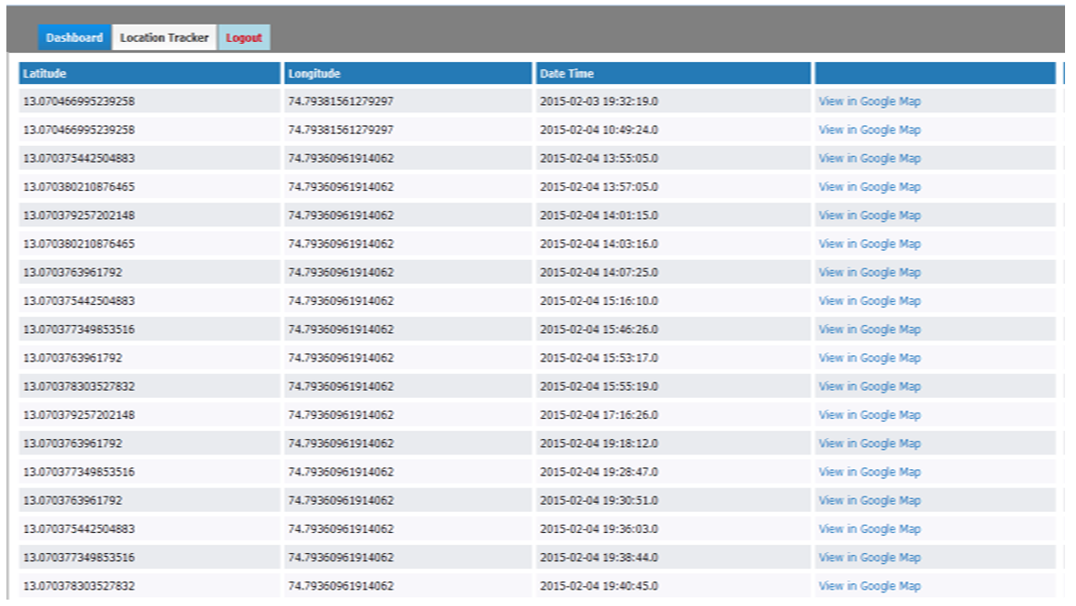Open map link for the 14:07:25.0 entry
The height and width of the screenshot is (606, 1076).
[x=870, y=272]
